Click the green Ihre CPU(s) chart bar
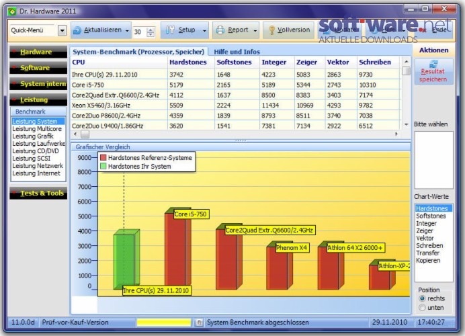This screenshot has width=465, height=336. click(x=126, y=259)
